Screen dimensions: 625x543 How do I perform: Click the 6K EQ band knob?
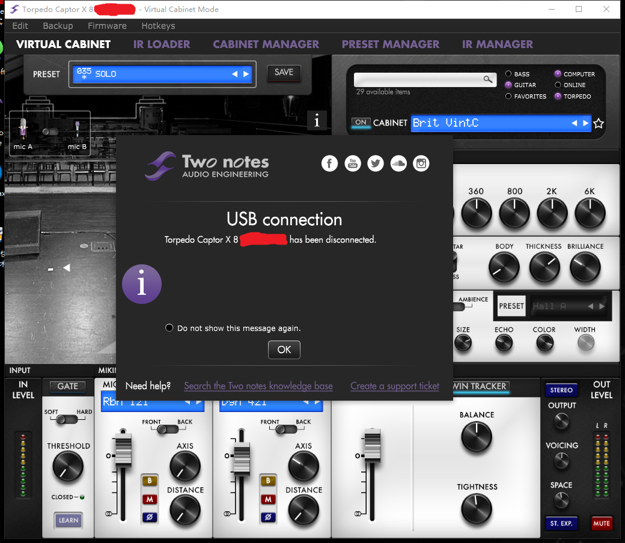point(590,213)
